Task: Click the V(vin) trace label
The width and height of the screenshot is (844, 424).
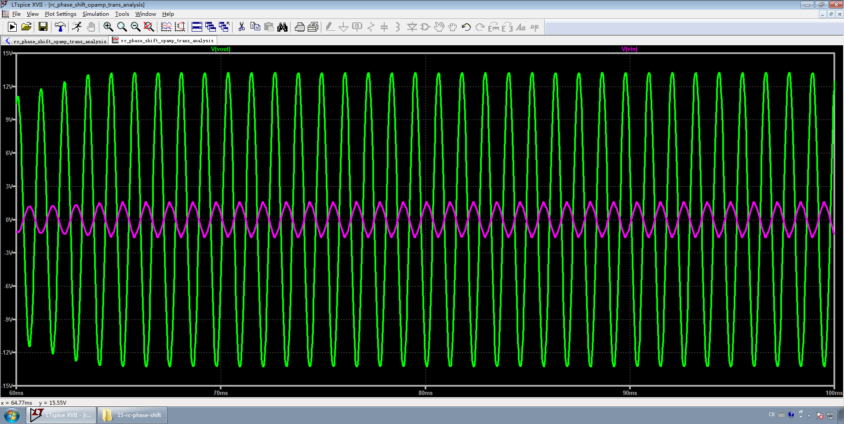Action: point(629,49)
